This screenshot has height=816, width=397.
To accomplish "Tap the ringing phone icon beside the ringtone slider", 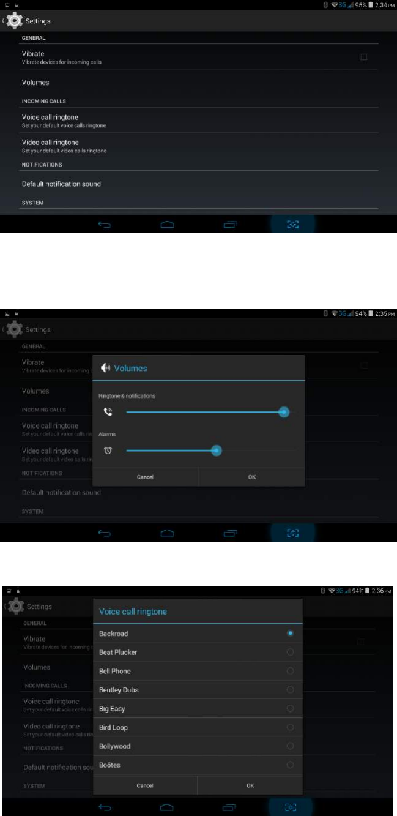I will click(x=108, y=413).
